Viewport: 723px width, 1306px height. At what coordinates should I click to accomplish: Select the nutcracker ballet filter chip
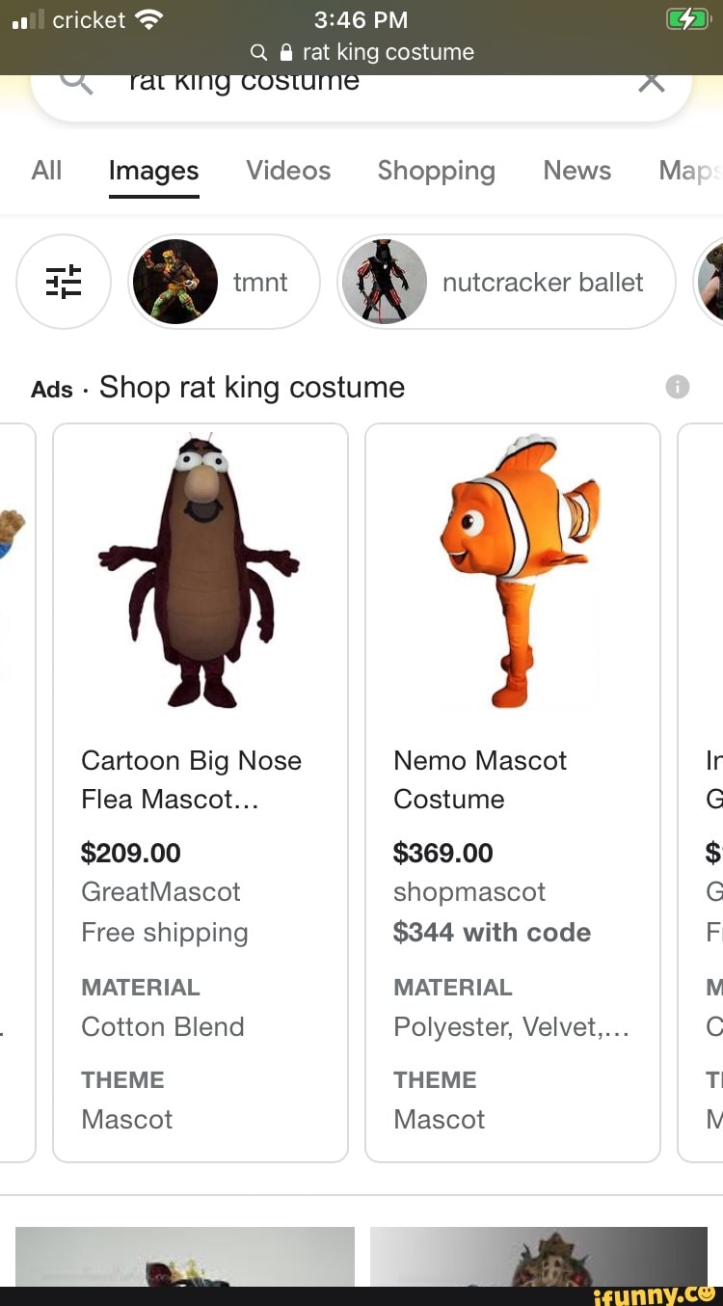[x=504, y=282]
